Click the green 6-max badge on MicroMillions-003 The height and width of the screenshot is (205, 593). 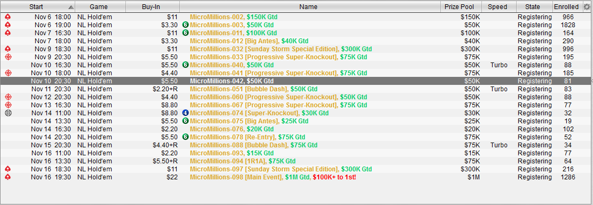point(185,25)
